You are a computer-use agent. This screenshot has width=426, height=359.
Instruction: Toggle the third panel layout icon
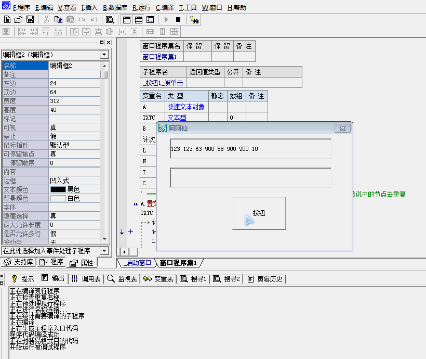pyautogui.click(x=150, y=20)
